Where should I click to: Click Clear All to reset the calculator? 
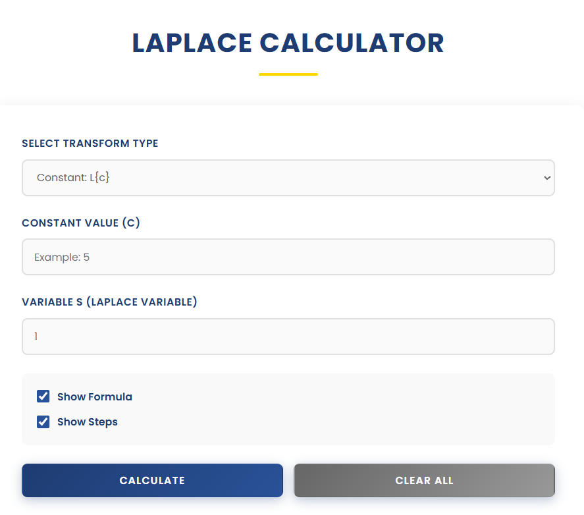point(424,480)
